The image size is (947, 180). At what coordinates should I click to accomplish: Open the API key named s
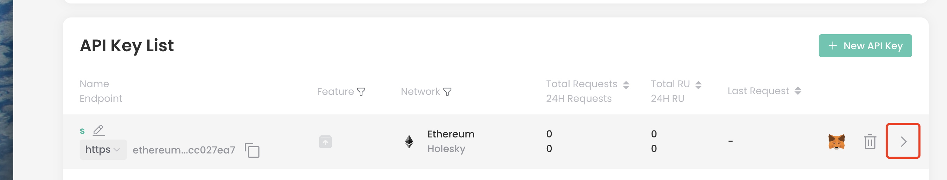click(x=82, y=131)
